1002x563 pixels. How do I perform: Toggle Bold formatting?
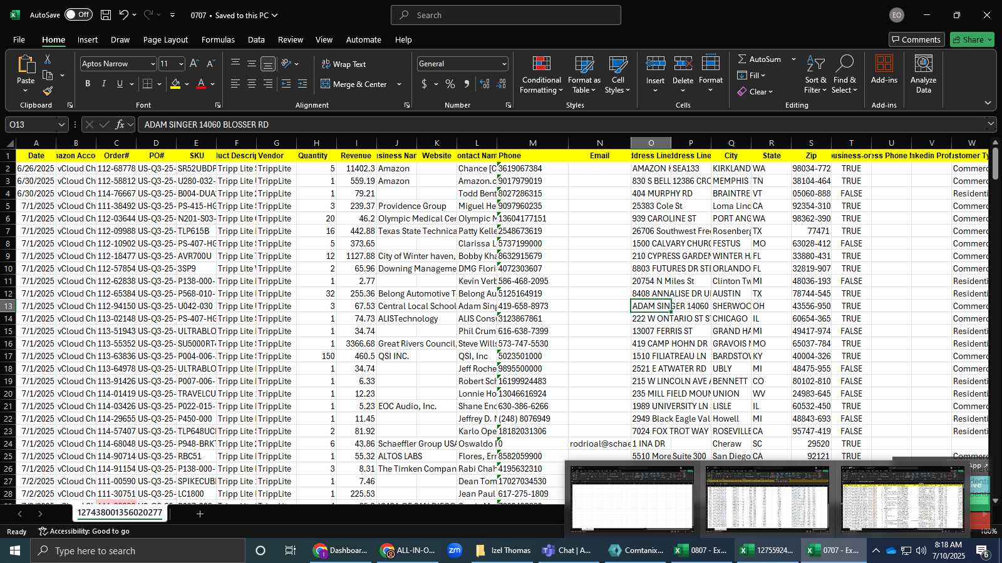(x=88, y=84)
